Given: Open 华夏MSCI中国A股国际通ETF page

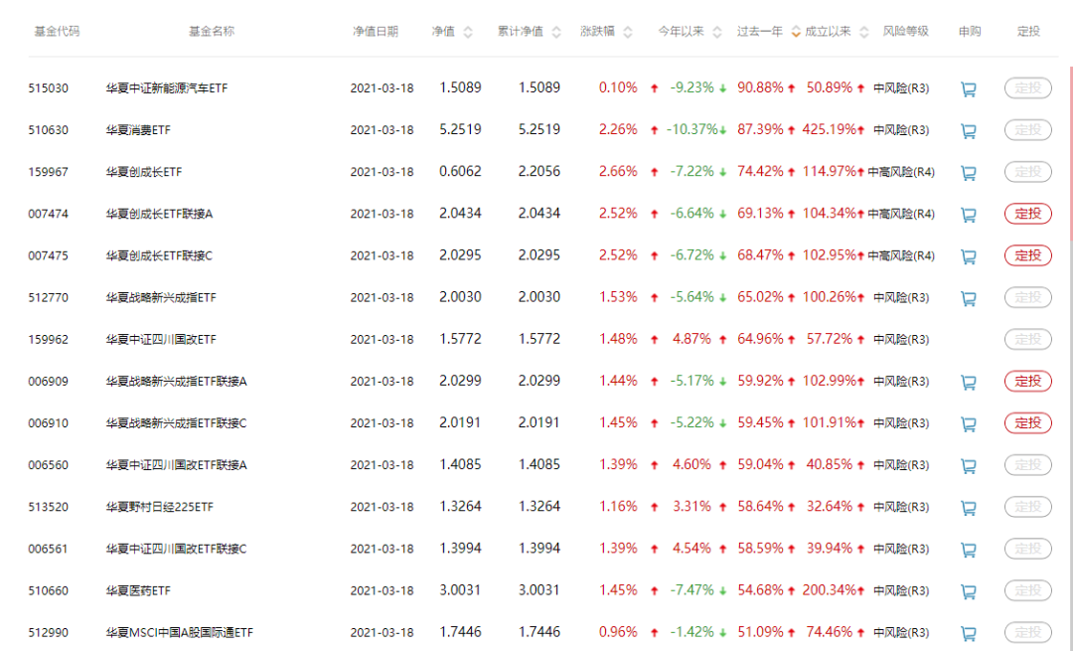Looking at the screenshot, I should click(x=179, y=632).
